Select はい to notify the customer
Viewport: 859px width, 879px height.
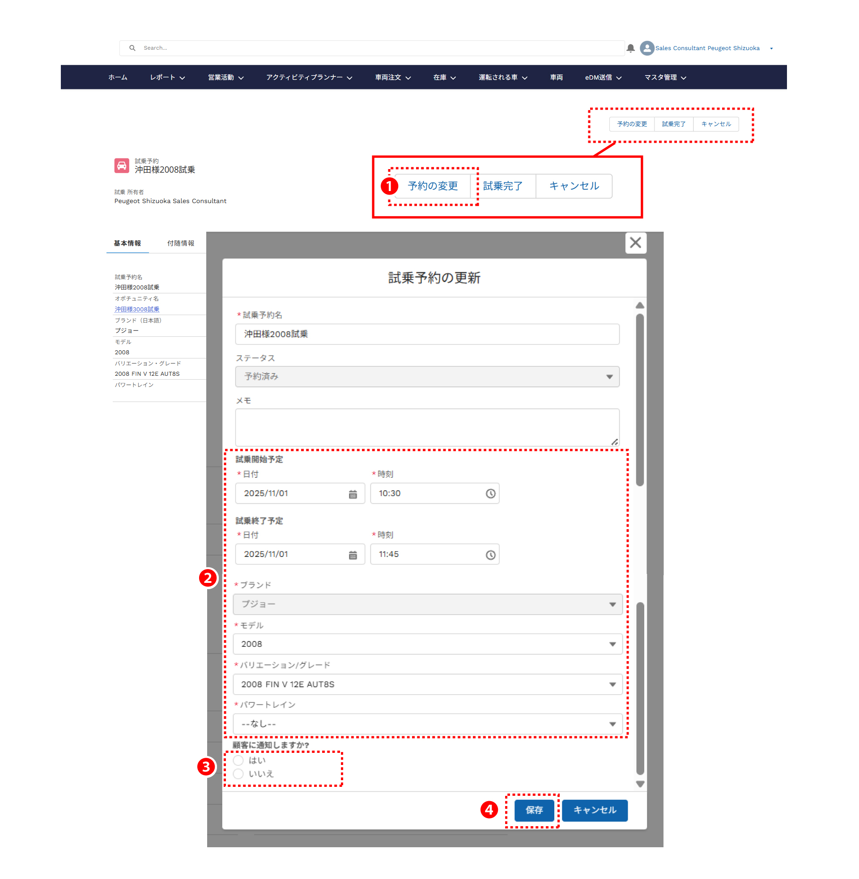238,760
